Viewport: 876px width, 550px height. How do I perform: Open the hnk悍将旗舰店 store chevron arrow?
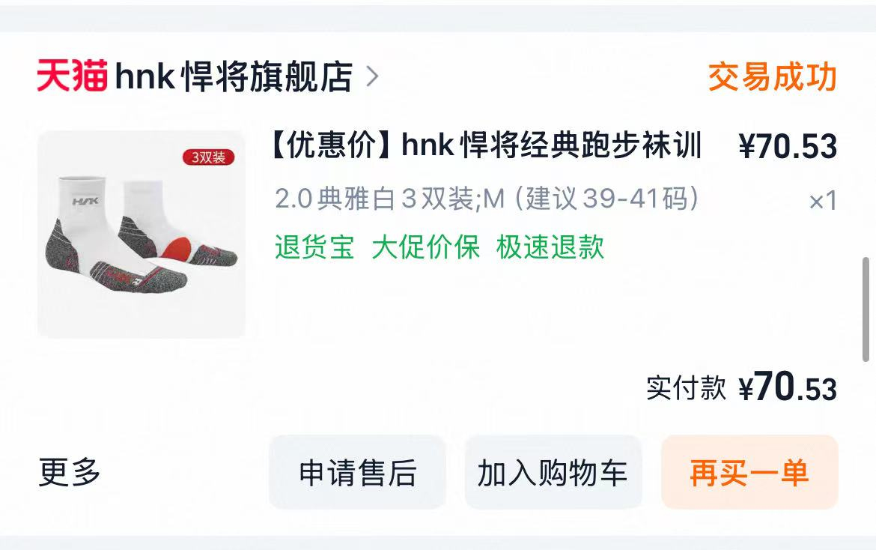pyautogui.click(x=373, y=76)
